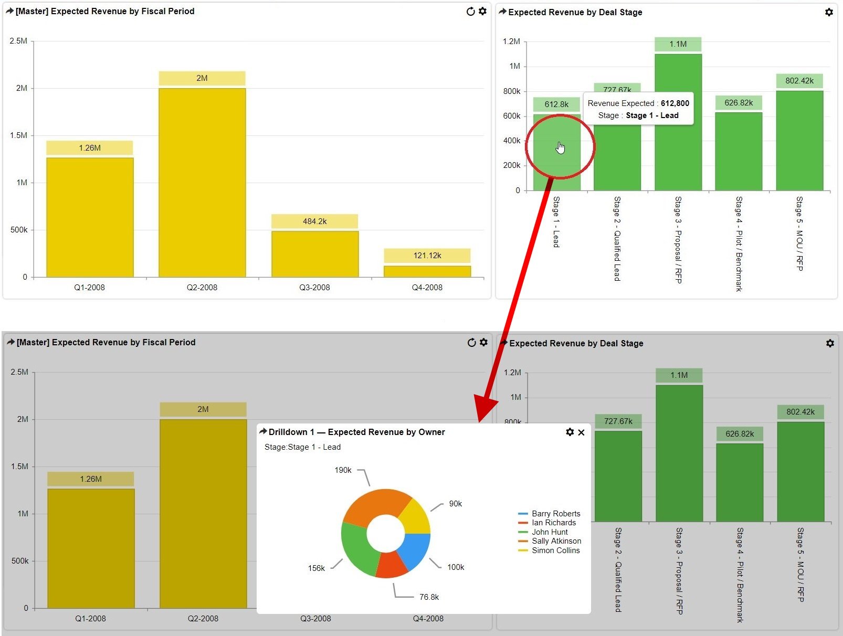Toggle Simon Collins legend entry
This screenshot has width=843, height=636.
pos(555,550)
